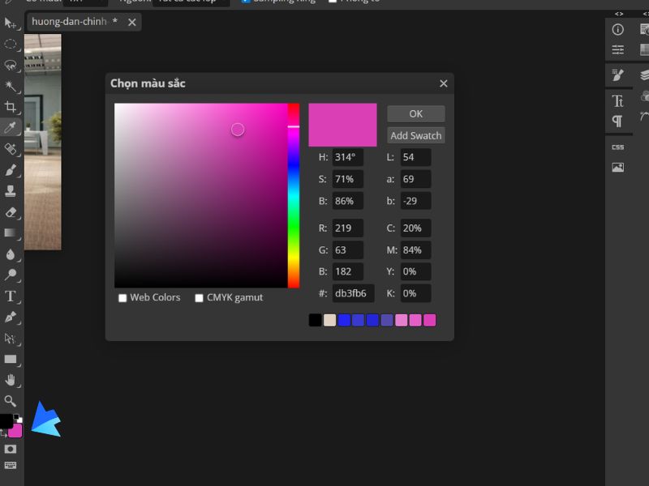The image size is (649, 486).
Task: Focus the G field showing 63
Action: tap(348, 250)
